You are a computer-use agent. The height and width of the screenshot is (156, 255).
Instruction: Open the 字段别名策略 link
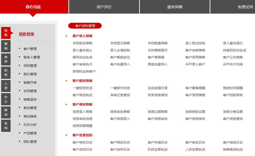(82, 43)
